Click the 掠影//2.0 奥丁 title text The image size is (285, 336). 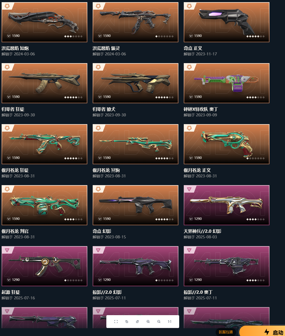(x=198, y=292)
